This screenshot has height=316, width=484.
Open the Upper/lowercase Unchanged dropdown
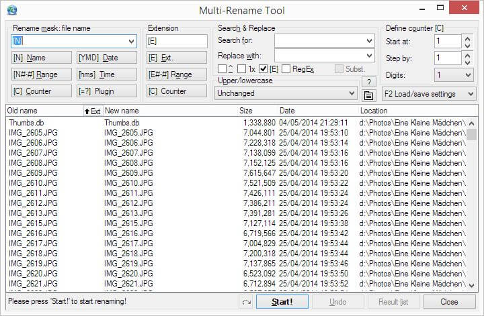coord(286,93)
